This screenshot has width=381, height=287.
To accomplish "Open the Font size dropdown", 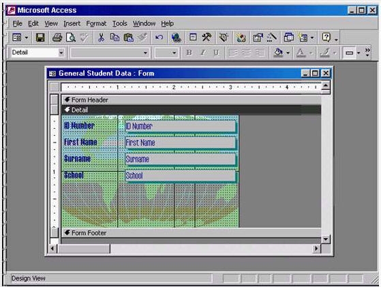I will pos(174,52).
